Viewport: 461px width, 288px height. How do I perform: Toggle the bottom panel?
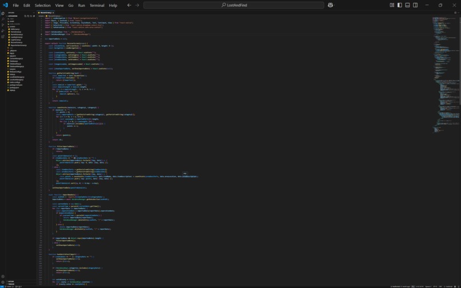pos(407,5)
